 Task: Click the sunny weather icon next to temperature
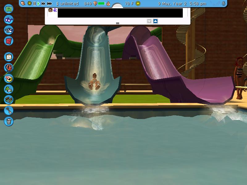(138, 3)
